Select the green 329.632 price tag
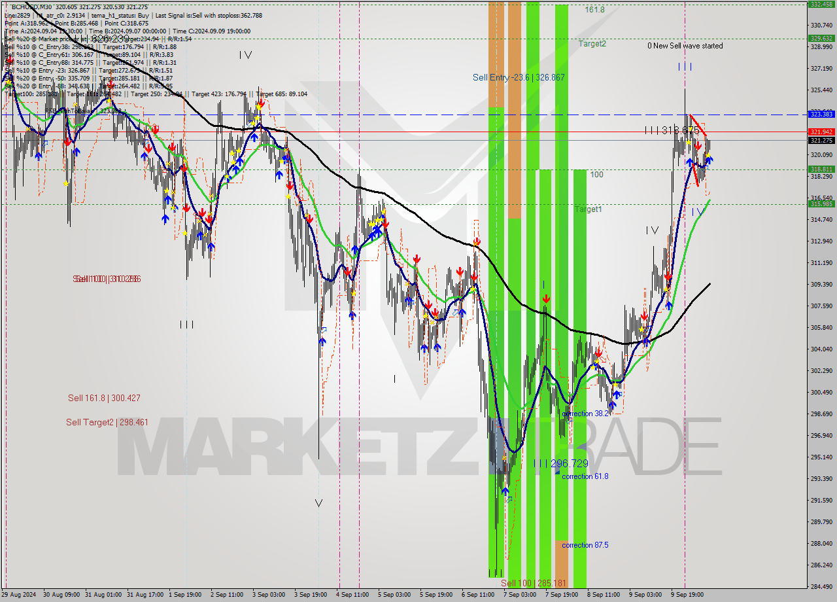The image size is (837, 602). tap(821, 38)
